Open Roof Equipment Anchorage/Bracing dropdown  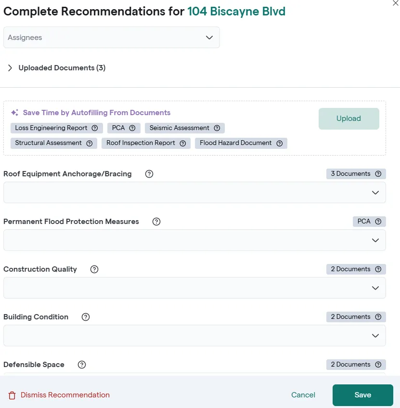click(194, 193)
